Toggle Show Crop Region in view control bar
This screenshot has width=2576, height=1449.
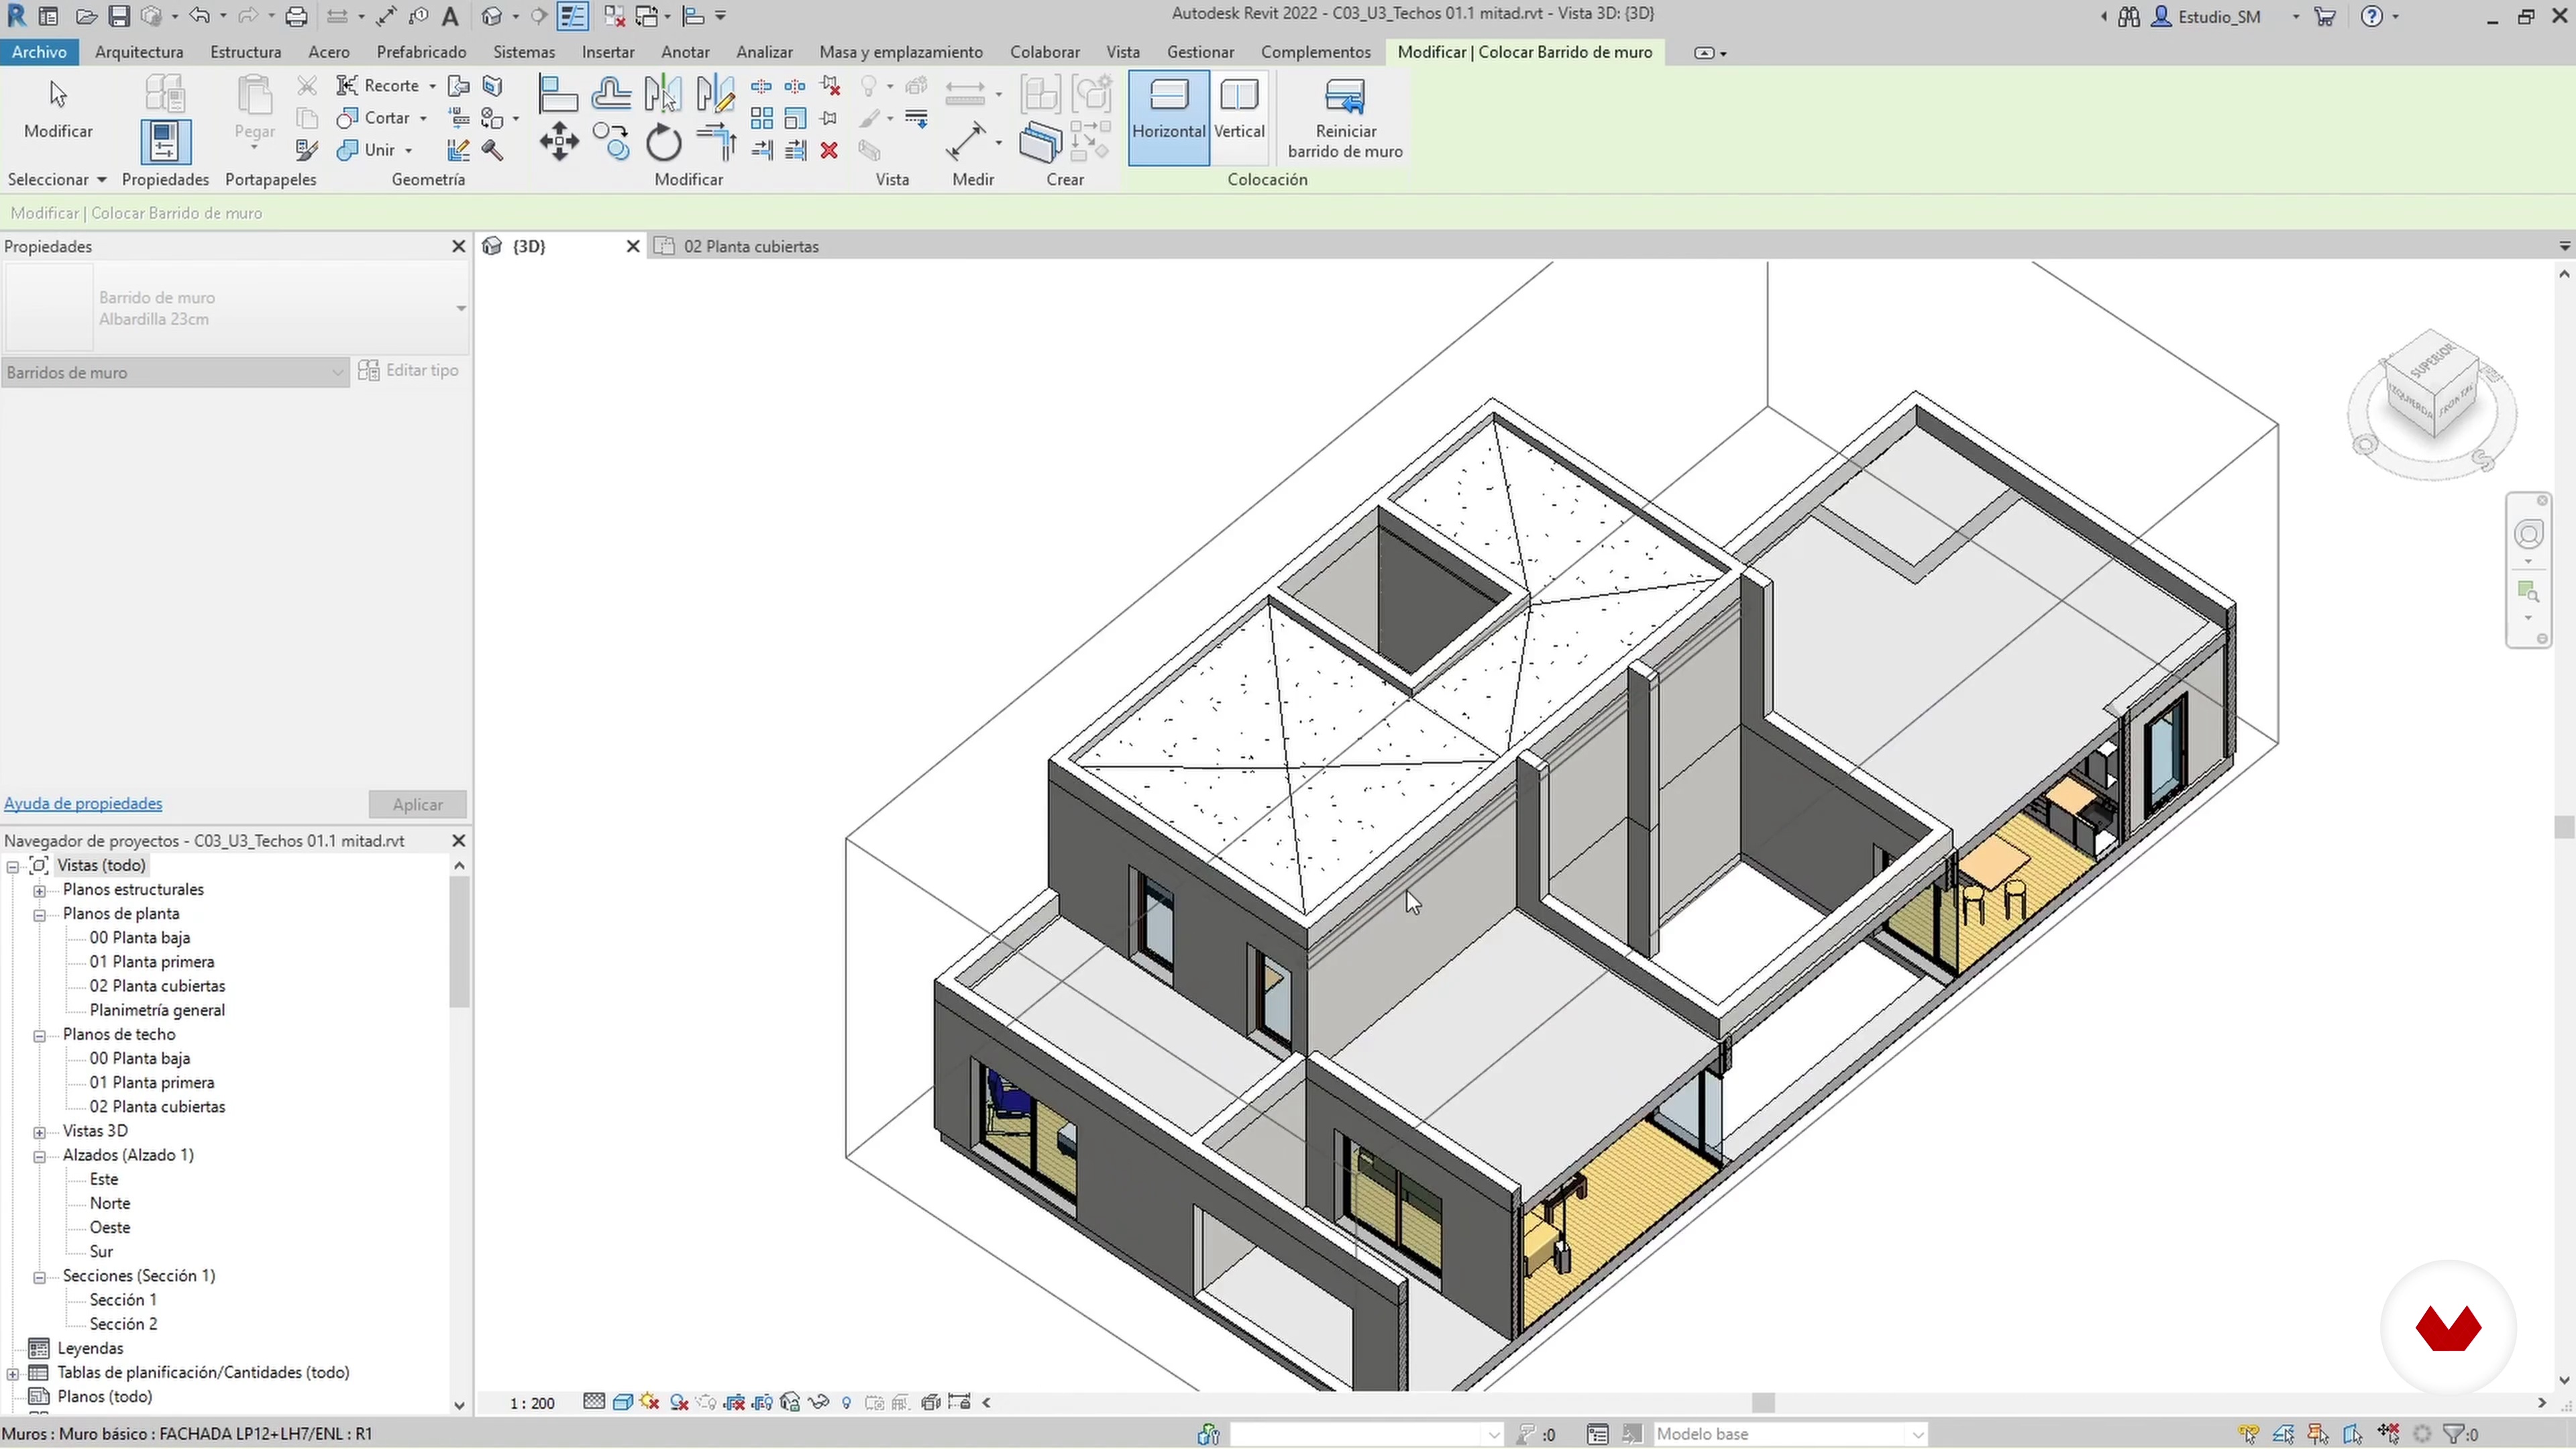[762, 1403]
